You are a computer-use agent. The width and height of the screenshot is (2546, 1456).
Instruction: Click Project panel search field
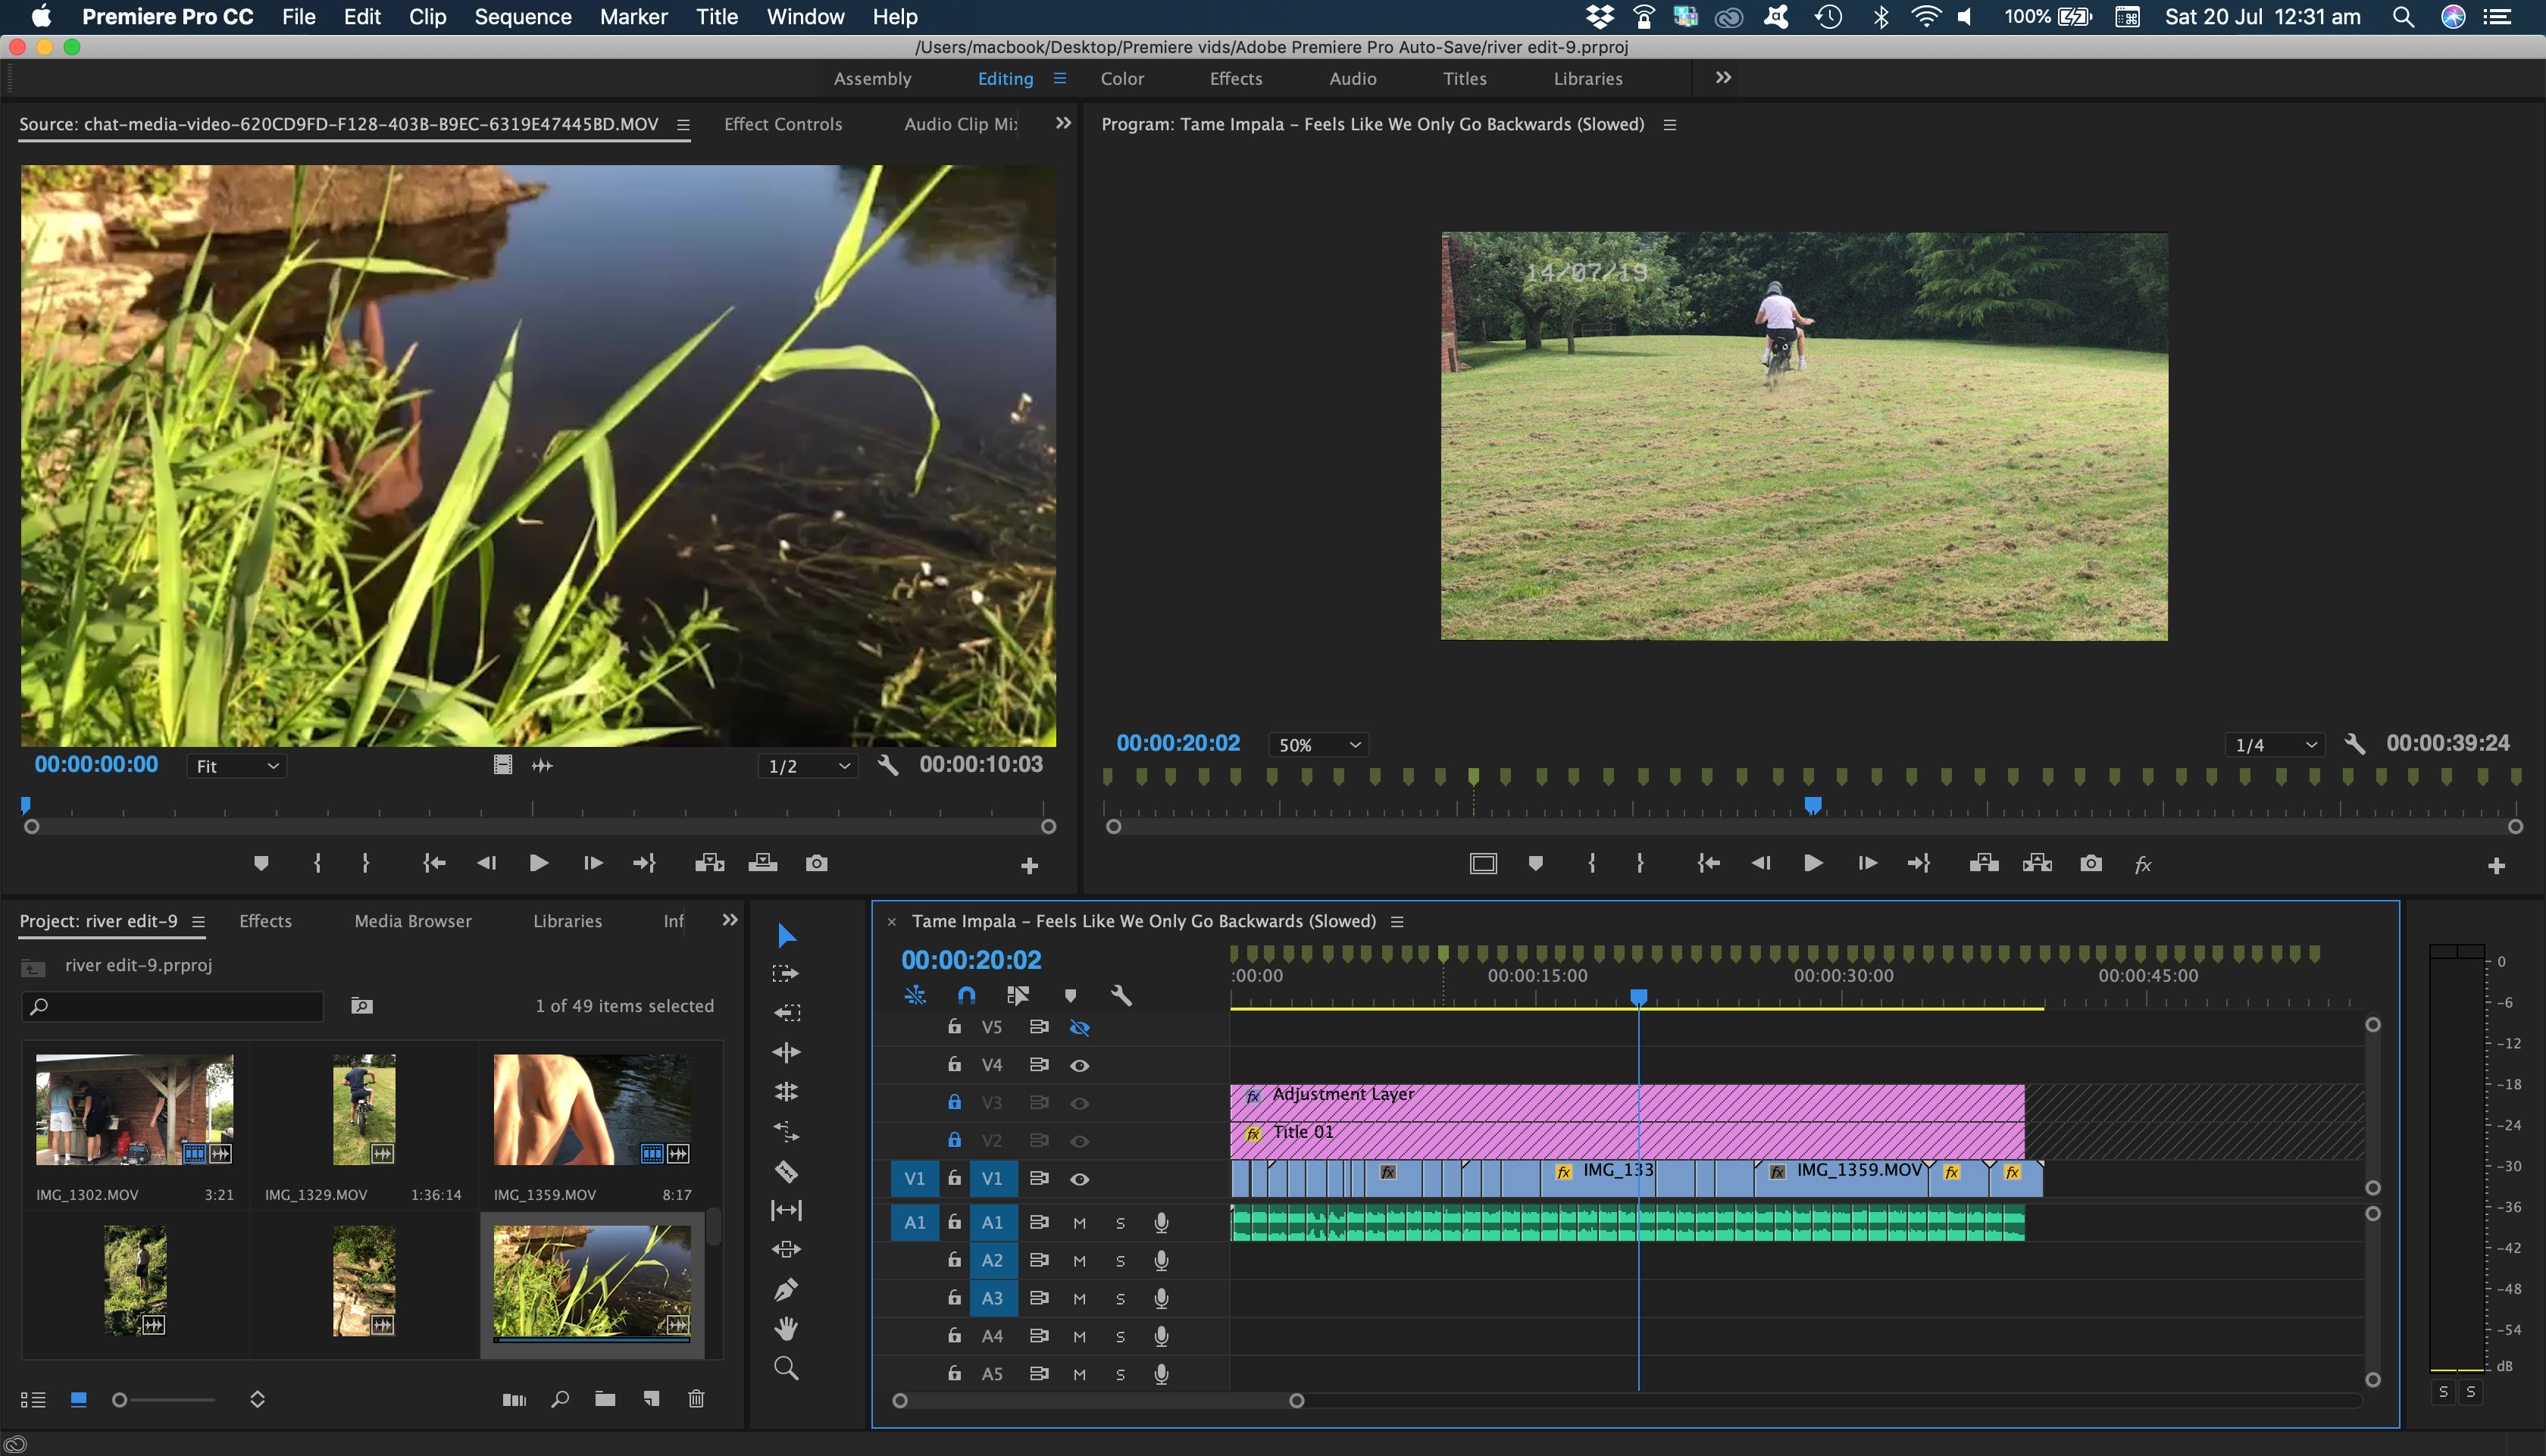point(173,1006)
